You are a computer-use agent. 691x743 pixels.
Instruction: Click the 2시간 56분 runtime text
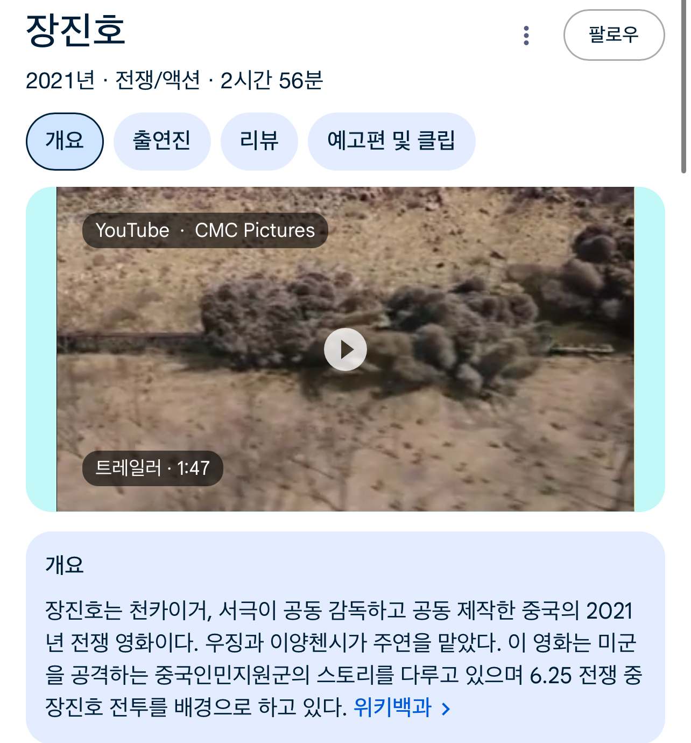[271, 81]
